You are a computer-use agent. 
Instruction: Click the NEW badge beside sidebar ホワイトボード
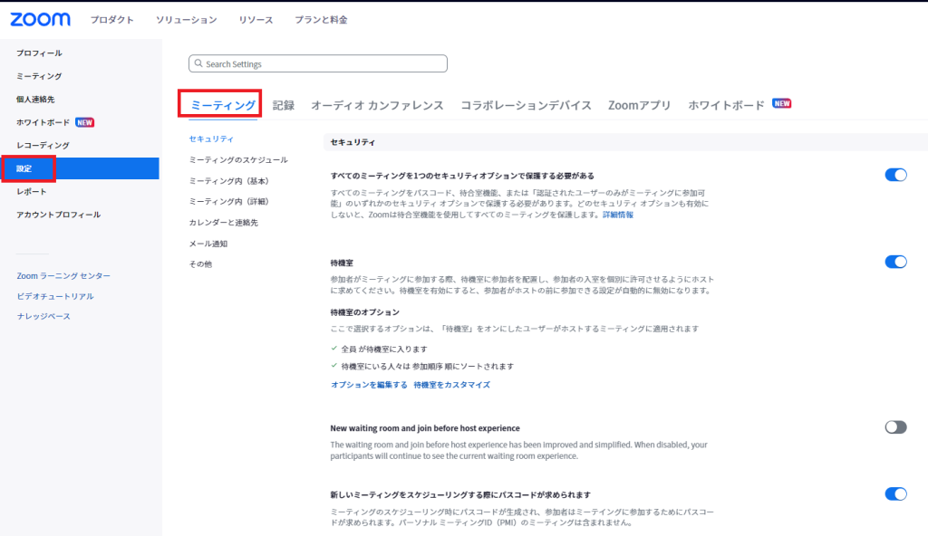(x=84, y=122)
